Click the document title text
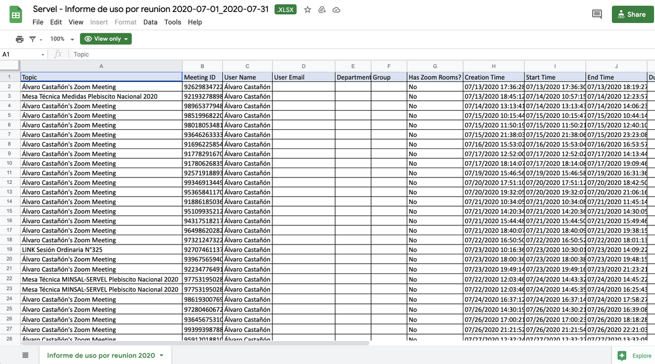This screenshot has width=655, height=364. tap(151, 10)
